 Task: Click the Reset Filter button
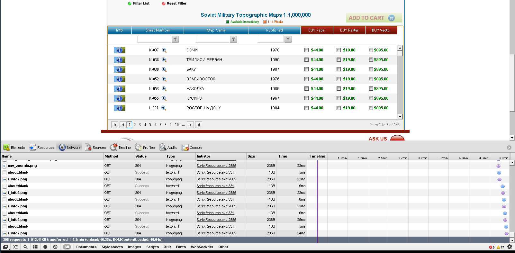(174, 4)
